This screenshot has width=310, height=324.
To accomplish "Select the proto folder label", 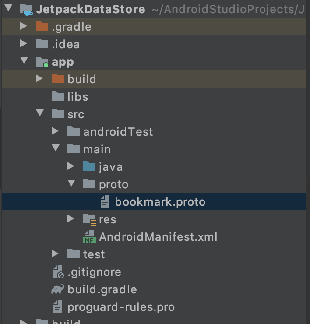I will tap(113, 184).
